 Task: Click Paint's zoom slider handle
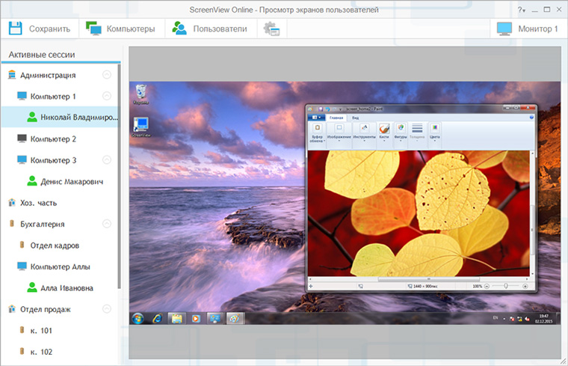(506, 286)
